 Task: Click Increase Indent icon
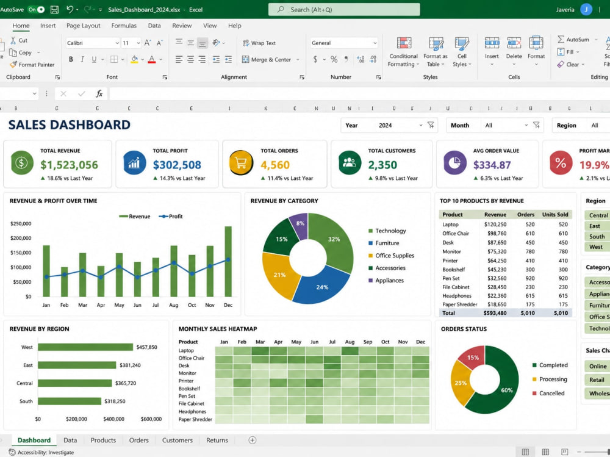pyautogui.click(x=228, y=59)
